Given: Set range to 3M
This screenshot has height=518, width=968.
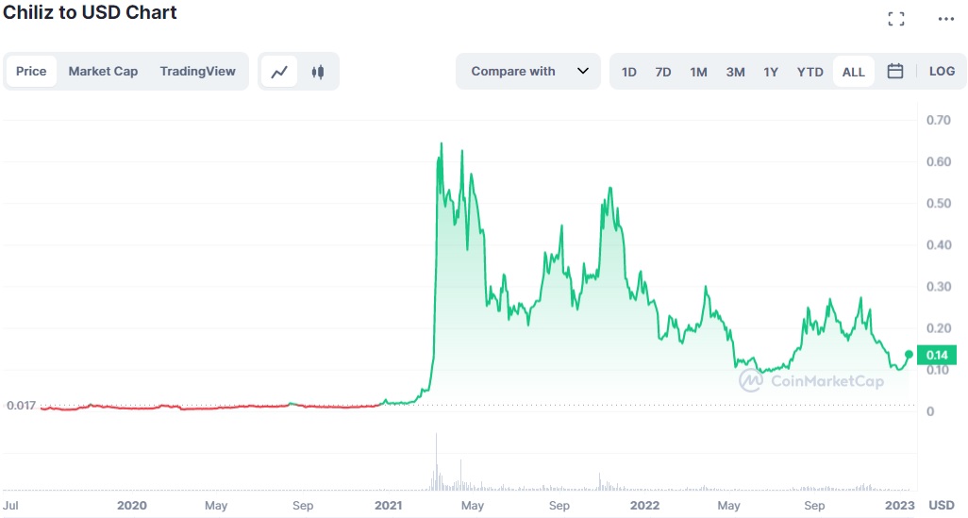Looking at the screenshot, I should [735, 72].
